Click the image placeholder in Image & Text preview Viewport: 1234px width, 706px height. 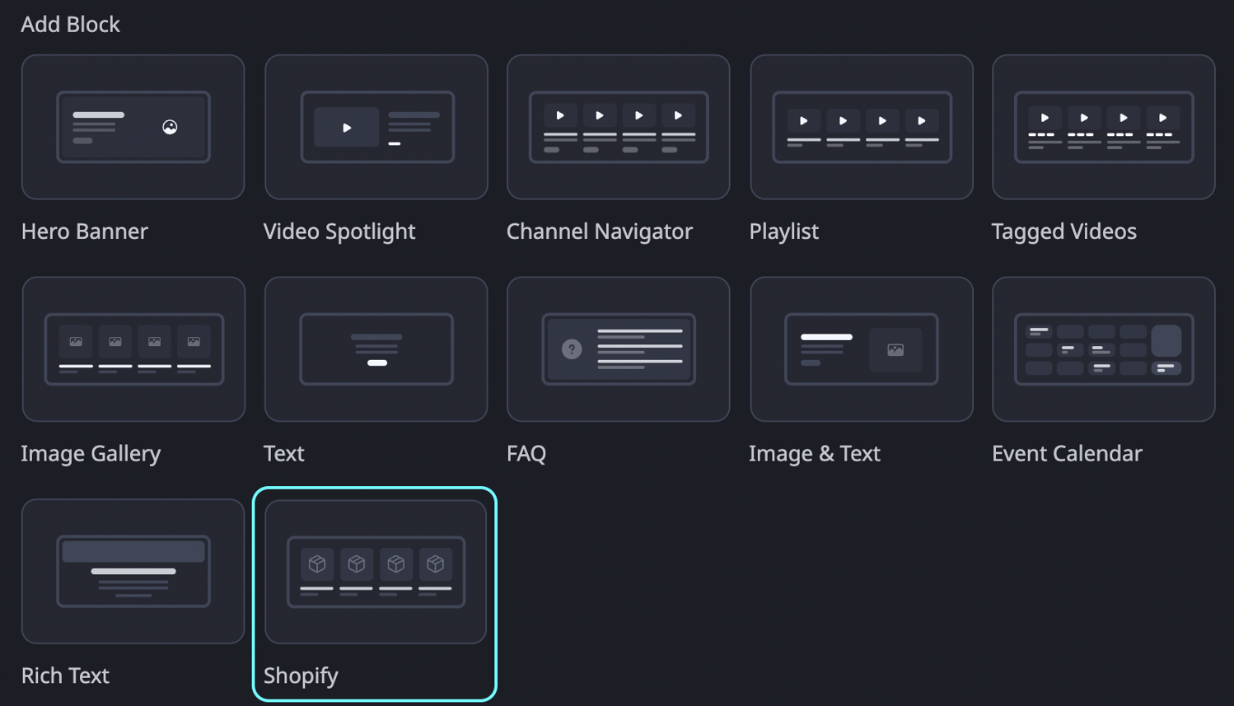pos(897,349)
